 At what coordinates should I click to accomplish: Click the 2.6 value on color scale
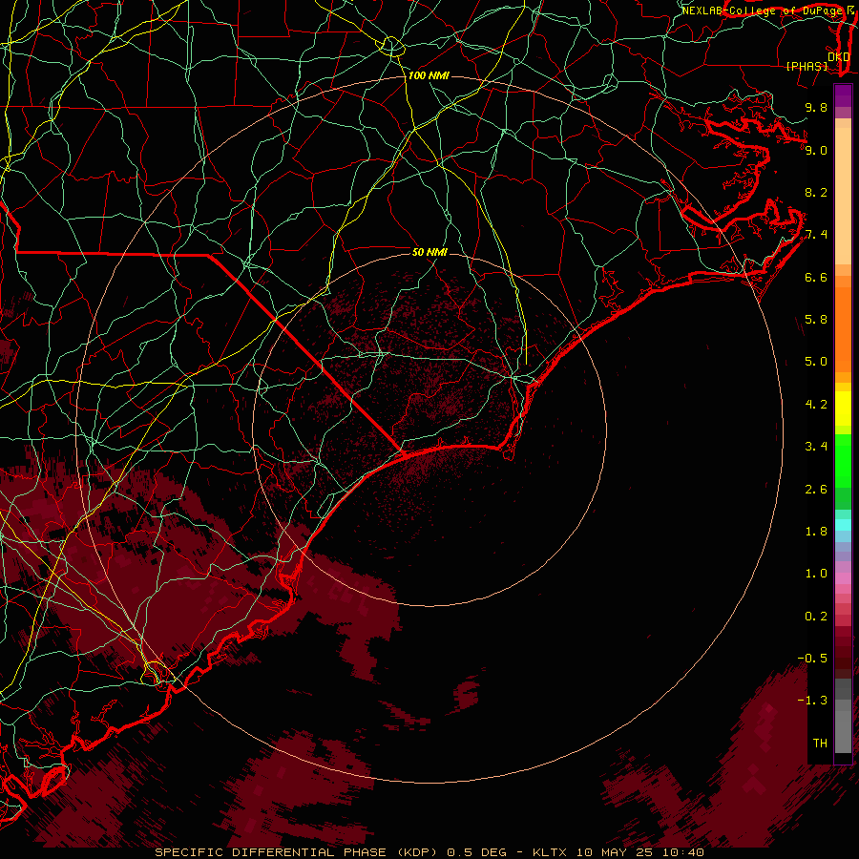[816, 490]
